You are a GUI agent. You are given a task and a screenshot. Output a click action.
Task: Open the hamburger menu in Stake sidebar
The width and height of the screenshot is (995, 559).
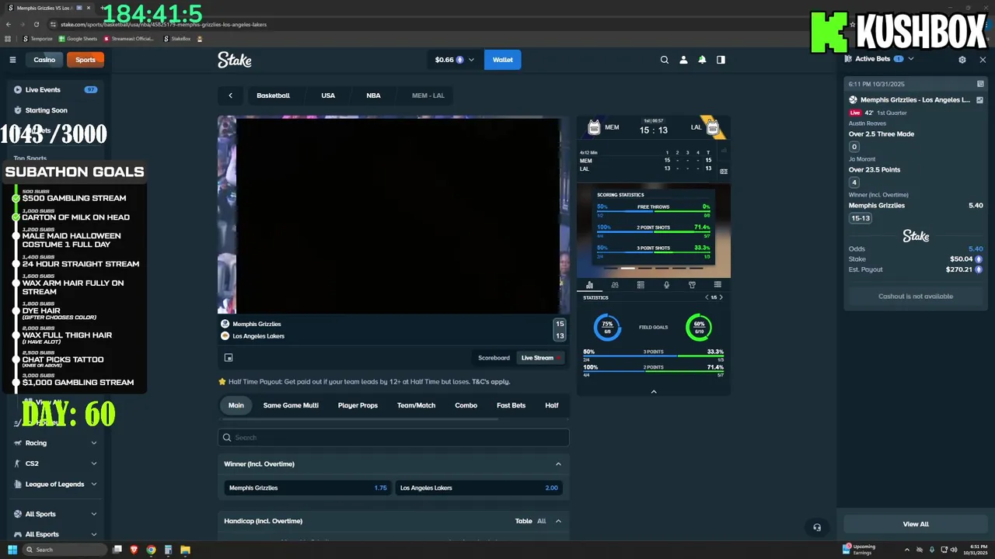12,60
